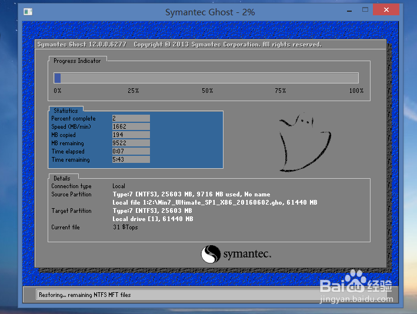The width and height of the screenshot is (417, 314).
Task: Select the Percent complete value field
Action: tap(131, 118)
